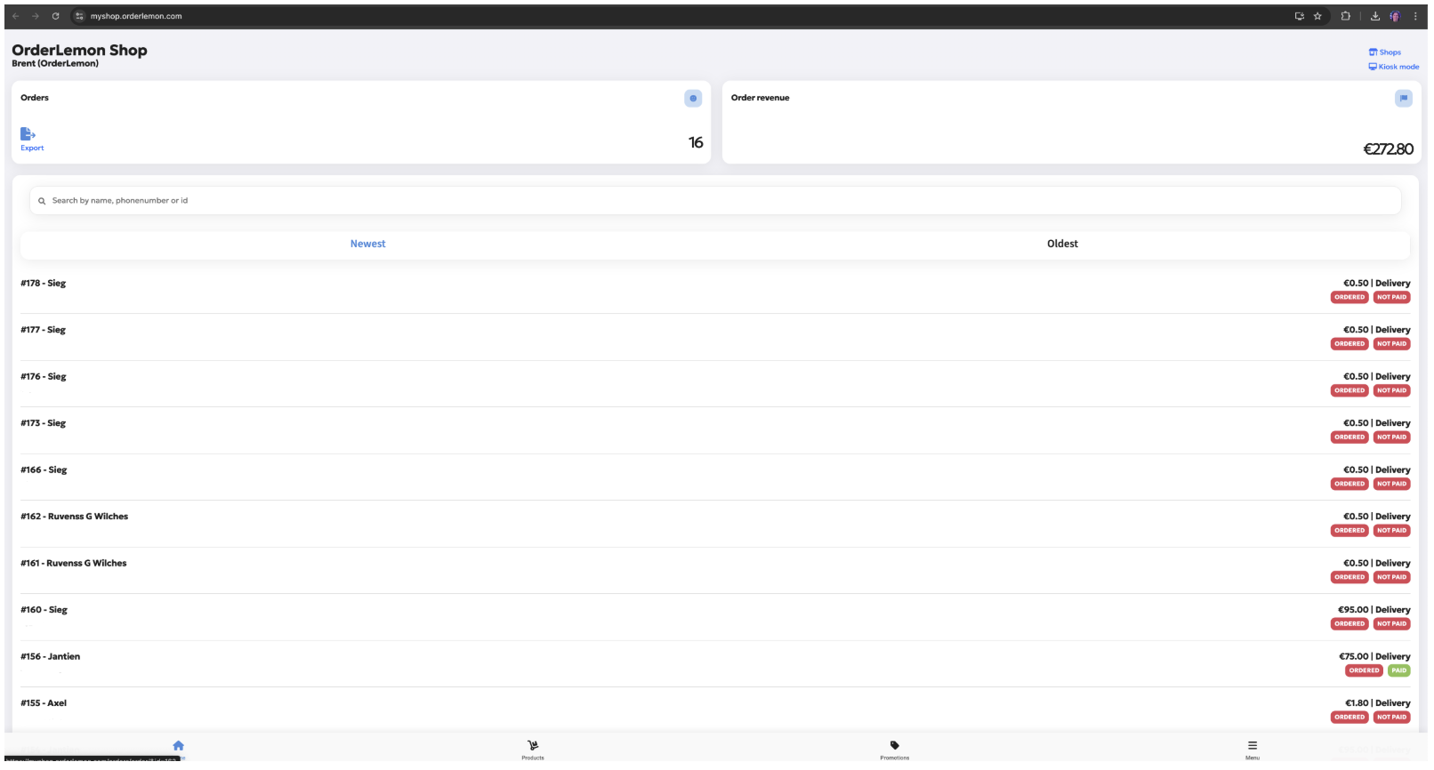Open the browser profile avatar
This screenshot has width=1434, height=770.
click(x=1395, y=16)
